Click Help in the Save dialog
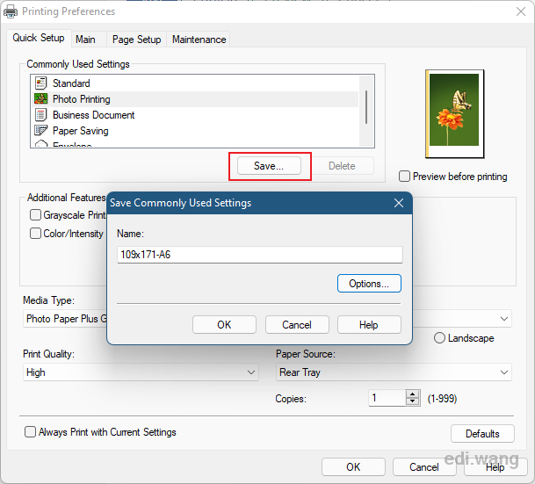535x484 pixels. pyautogui.click(x=369, y=325)
